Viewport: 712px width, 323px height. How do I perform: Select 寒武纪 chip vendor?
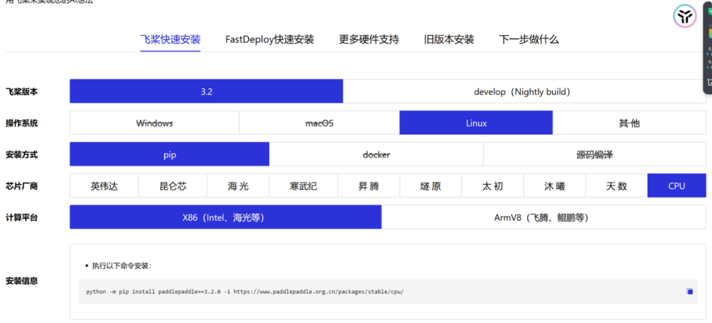303,186
